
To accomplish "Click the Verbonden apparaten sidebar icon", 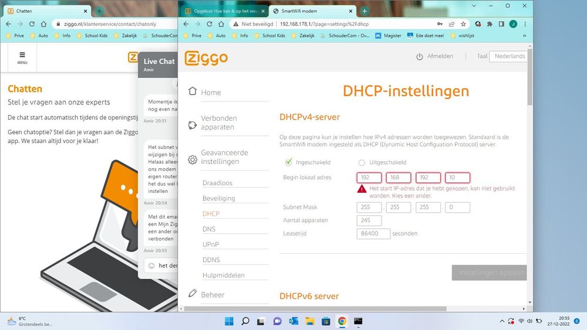I will (x=193, y=125).
